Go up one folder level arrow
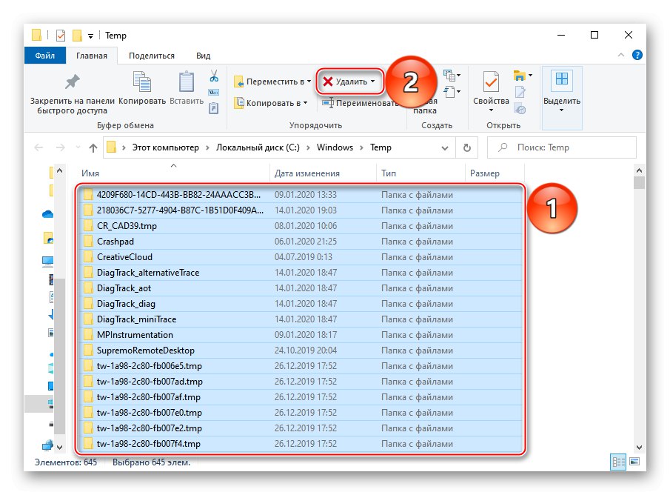Screen dimensions: 670x495 click(93, 147)
